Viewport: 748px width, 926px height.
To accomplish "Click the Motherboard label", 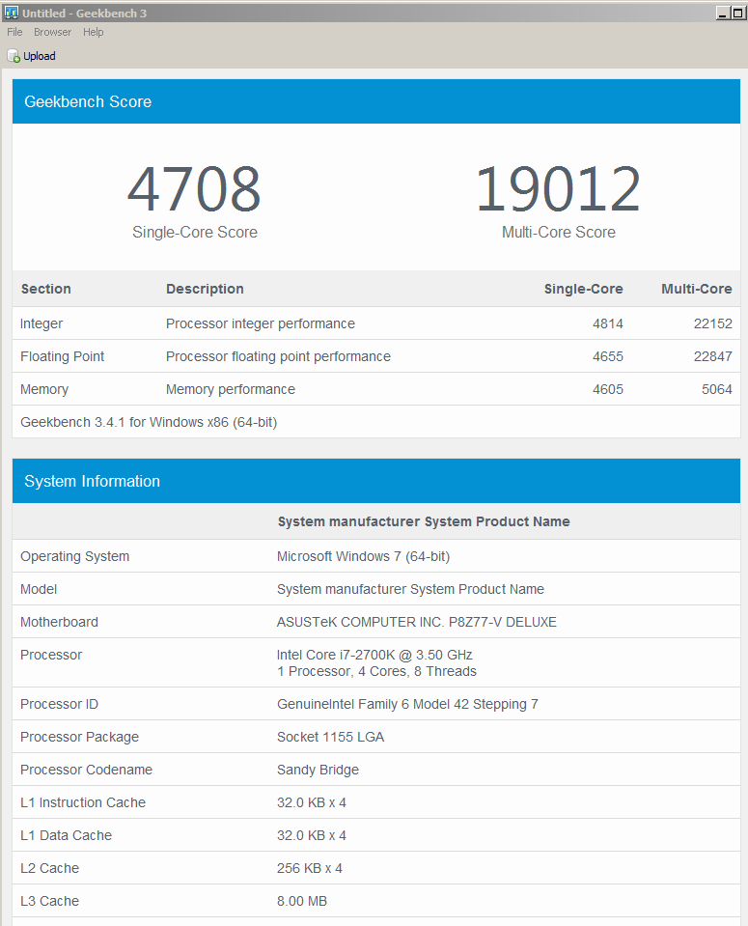I will click(59, 622).
